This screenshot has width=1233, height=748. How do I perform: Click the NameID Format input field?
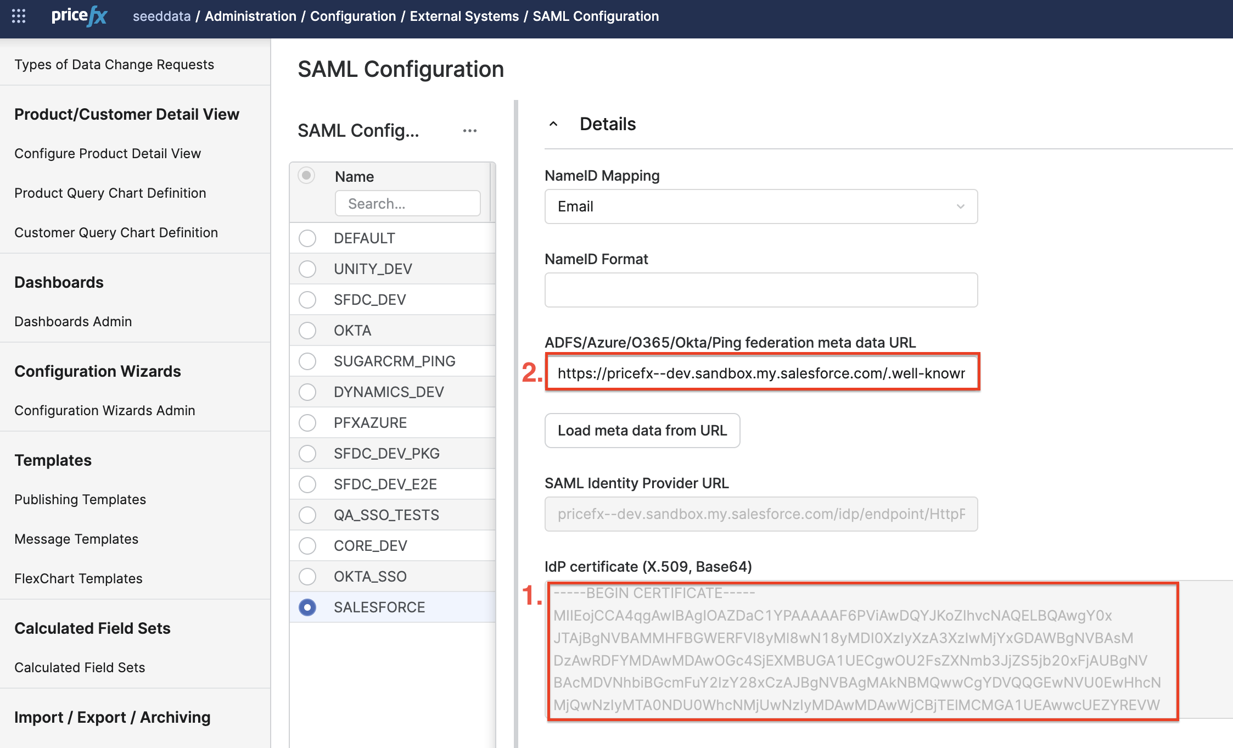coord(761,290)
